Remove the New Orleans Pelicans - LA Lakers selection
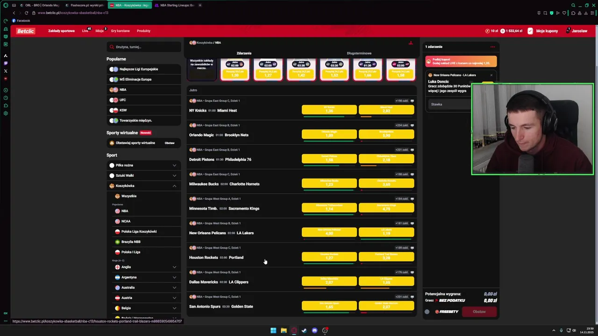The width and height of the screenshot is (598, 336). pyautogui.click(x=491, y=75)
